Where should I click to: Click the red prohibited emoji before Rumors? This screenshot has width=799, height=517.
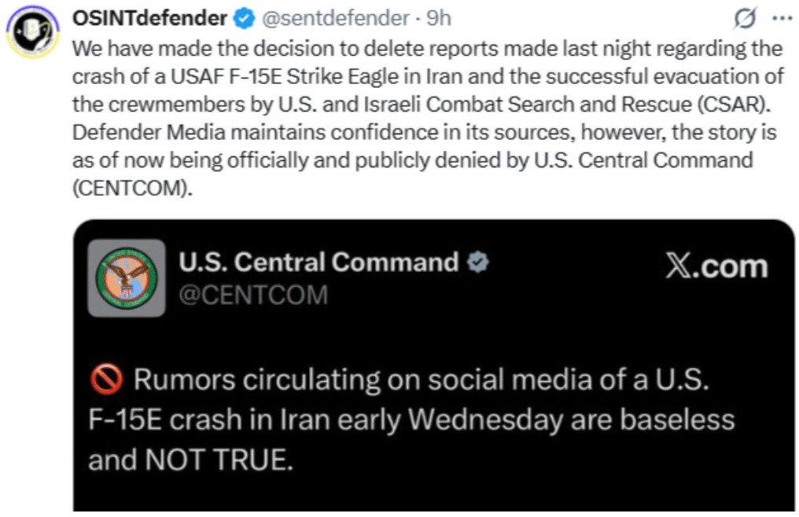tap(106, 380)
